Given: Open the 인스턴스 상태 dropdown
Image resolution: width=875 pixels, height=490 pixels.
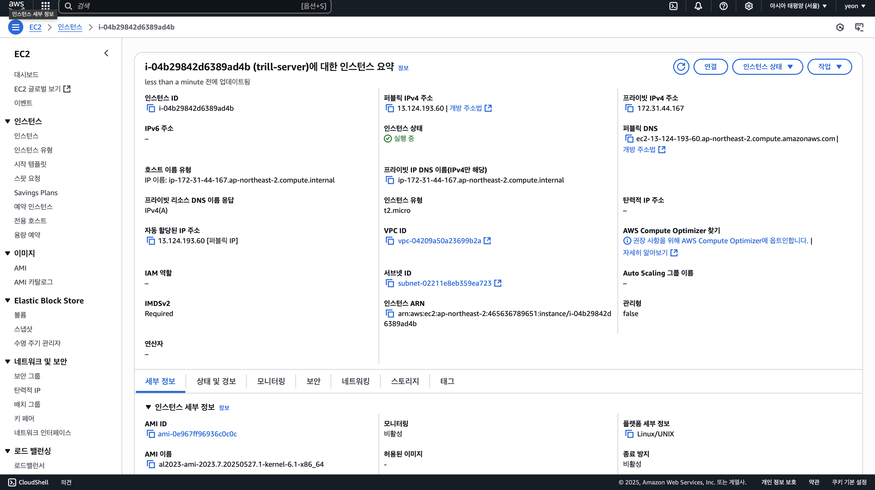Looking at the screenshot, I should click(767, 67).
